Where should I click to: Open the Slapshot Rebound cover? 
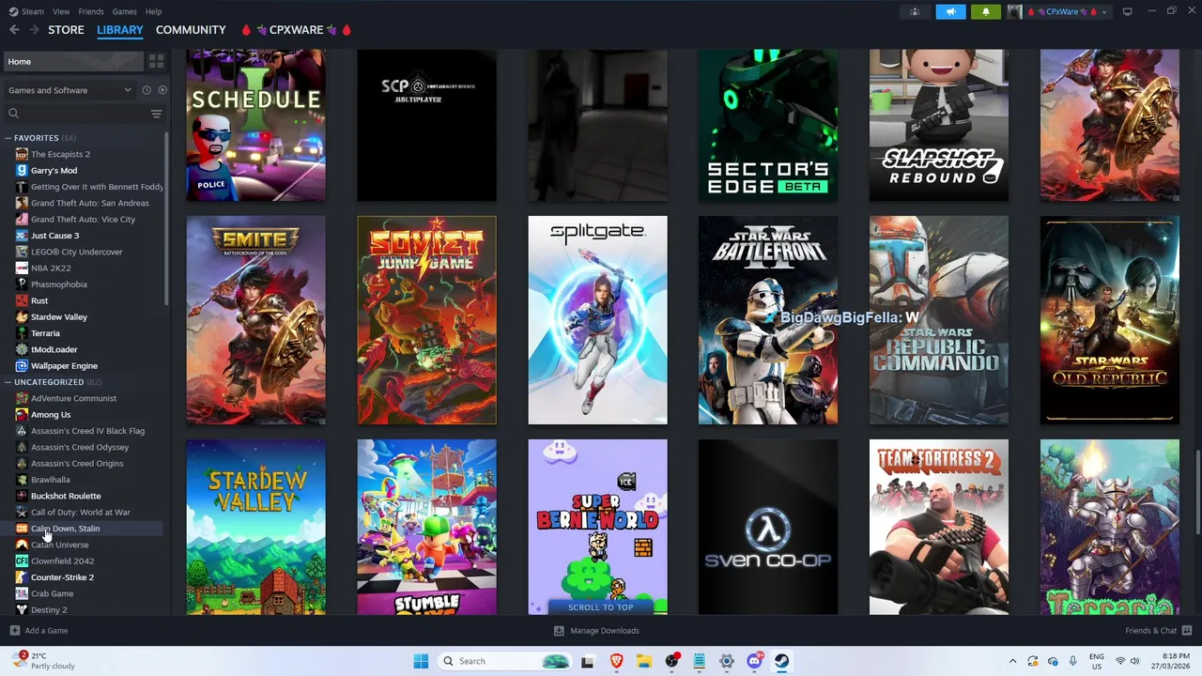(939, 125)
